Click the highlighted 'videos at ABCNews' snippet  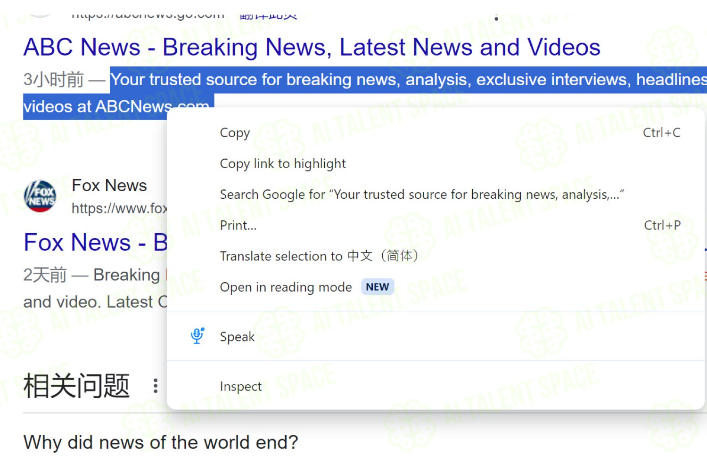(x=97, y=106)
